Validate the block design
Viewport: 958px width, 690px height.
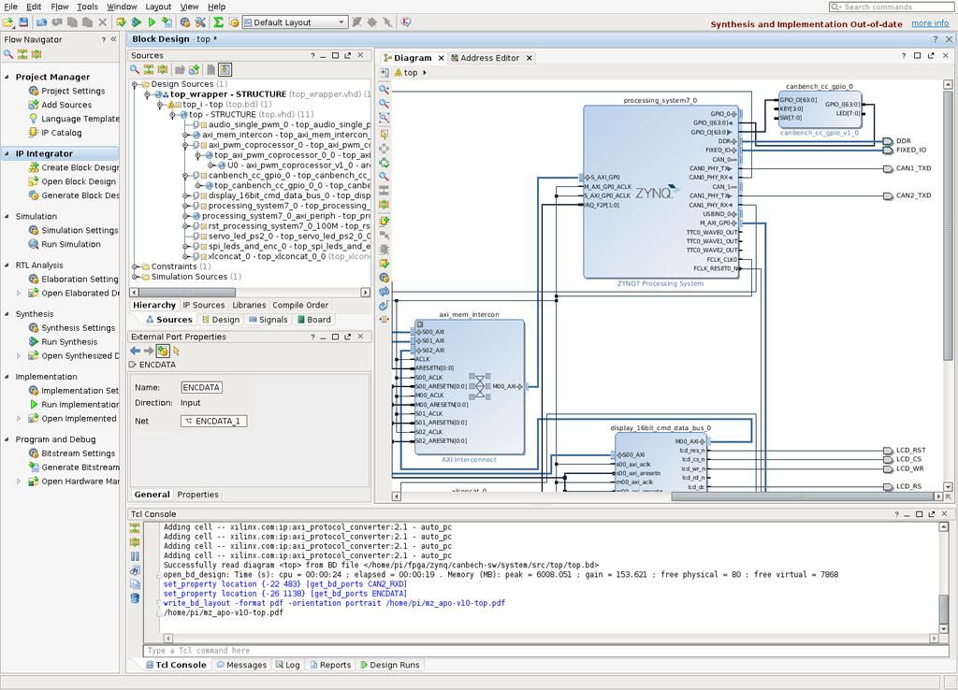(x=385, y=264)
